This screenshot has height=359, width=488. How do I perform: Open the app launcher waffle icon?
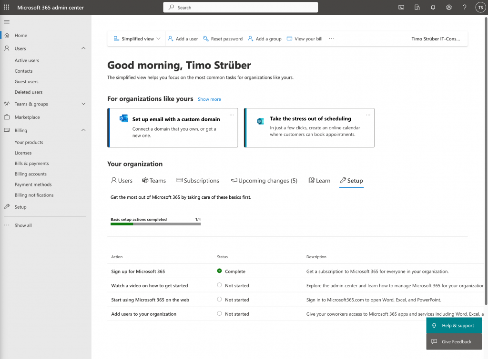pyautogui.click(x=7, y=8)
